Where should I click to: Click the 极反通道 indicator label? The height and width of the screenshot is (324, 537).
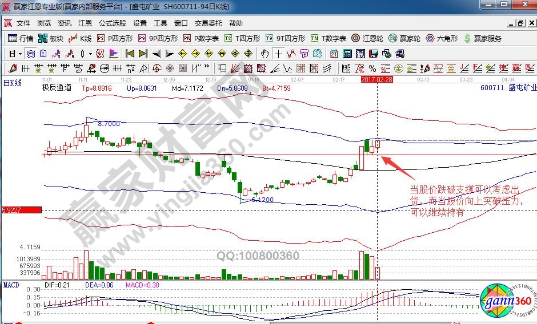pyautogui.click(x=57, y=88)
